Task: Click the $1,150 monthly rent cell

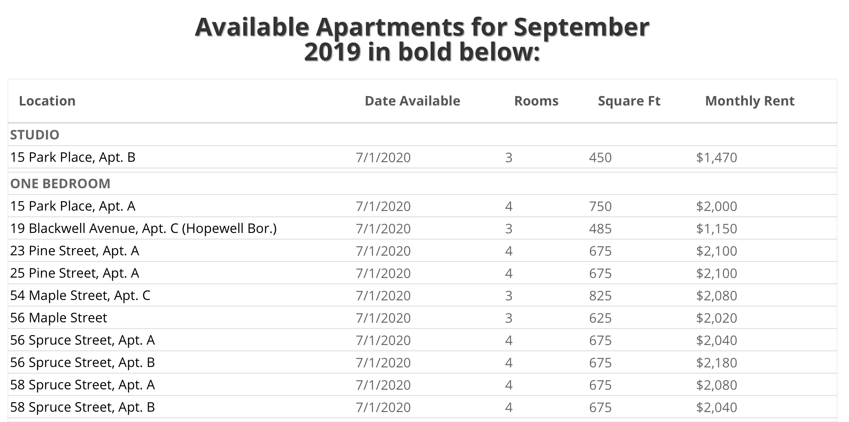Action: coord(716,229)
